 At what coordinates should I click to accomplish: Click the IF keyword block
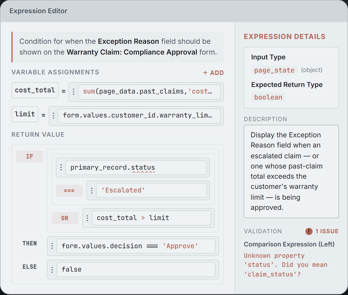(29, 156)
